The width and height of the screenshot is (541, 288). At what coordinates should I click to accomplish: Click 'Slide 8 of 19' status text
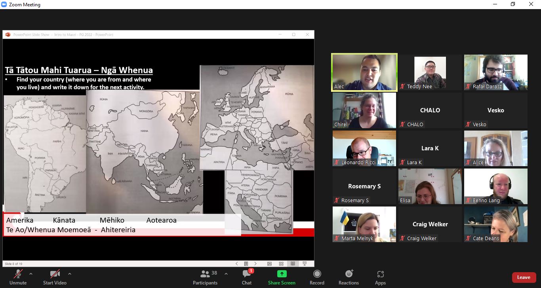pyautogui.click(x=13, y=264)
